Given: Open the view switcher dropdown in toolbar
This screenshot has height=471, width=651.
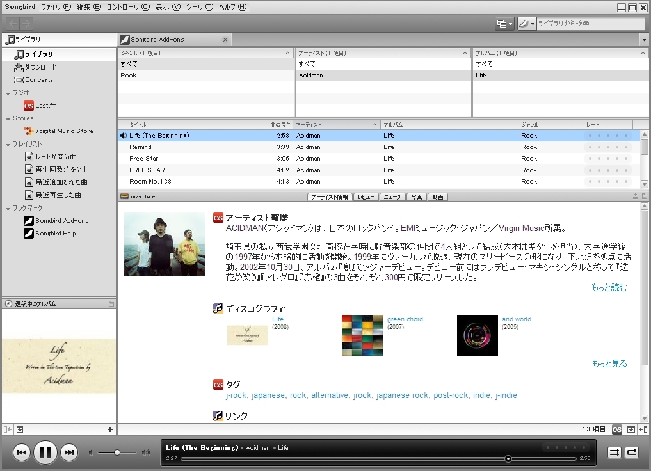Looking at the screenshot, I should click(x=504, y=24).
